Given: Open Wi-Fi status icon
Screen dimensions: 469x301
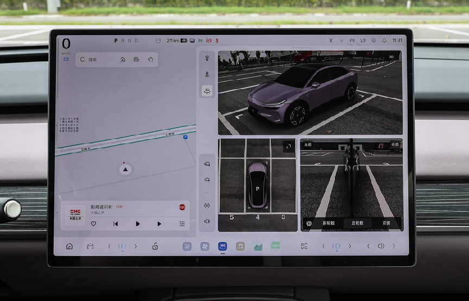Looking at the screenshot, I should pyautogui.click(x=341, y=40).
